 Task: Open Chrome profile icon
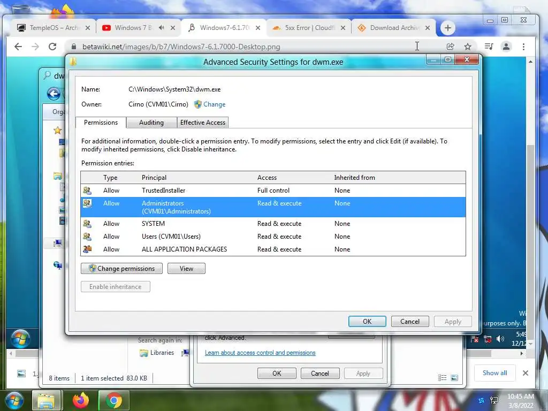click(506, 47)
